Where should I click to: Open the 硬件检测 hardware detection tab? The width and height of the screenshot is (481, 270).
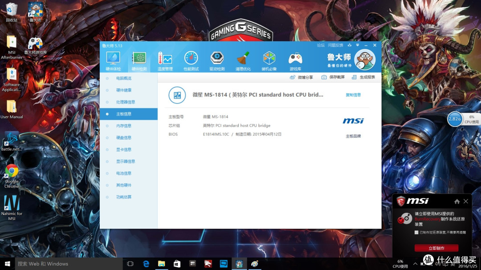coord(139,61)
